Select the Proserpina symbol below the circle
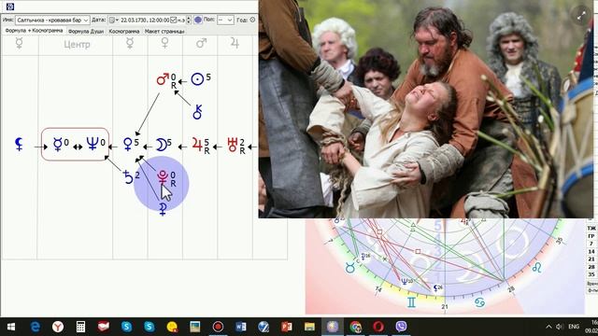 point(163,209)
